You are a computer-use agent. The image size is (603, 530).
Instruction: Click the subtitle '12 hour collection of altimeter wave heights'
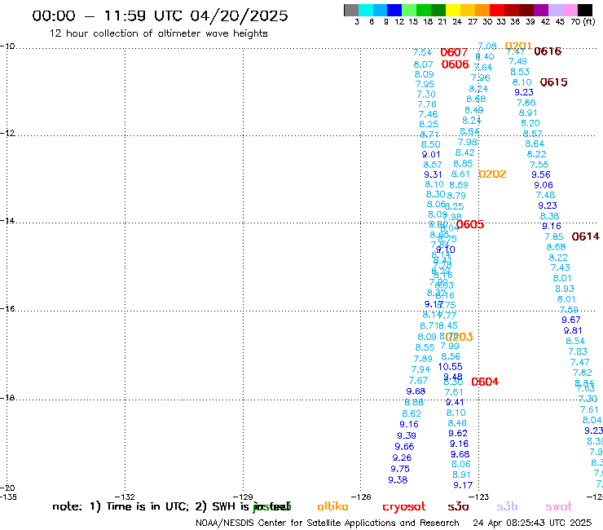(158, 33)
